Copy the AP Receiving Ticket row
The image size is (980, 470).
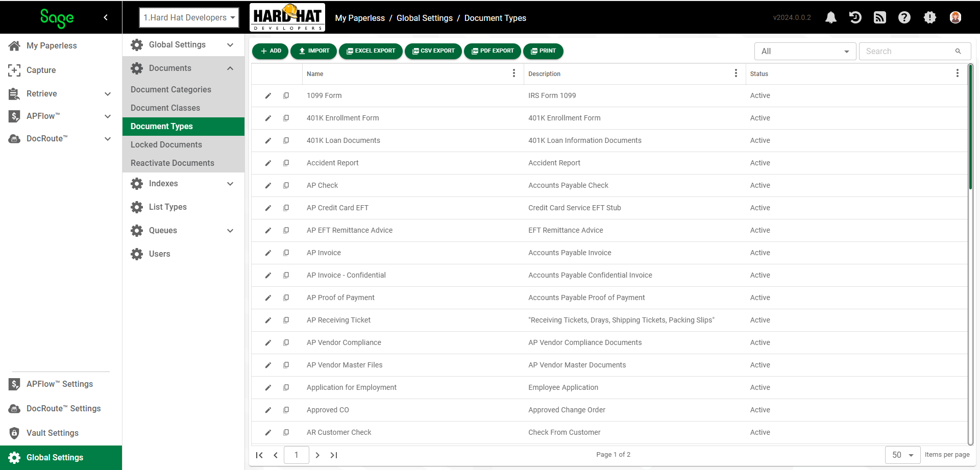[286, 320]
